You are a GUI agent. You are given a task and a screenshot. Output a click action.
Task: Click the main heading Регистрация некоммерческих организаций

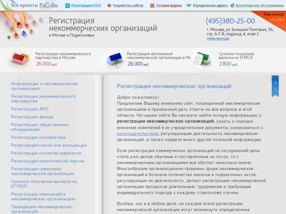tap(103, 24)
